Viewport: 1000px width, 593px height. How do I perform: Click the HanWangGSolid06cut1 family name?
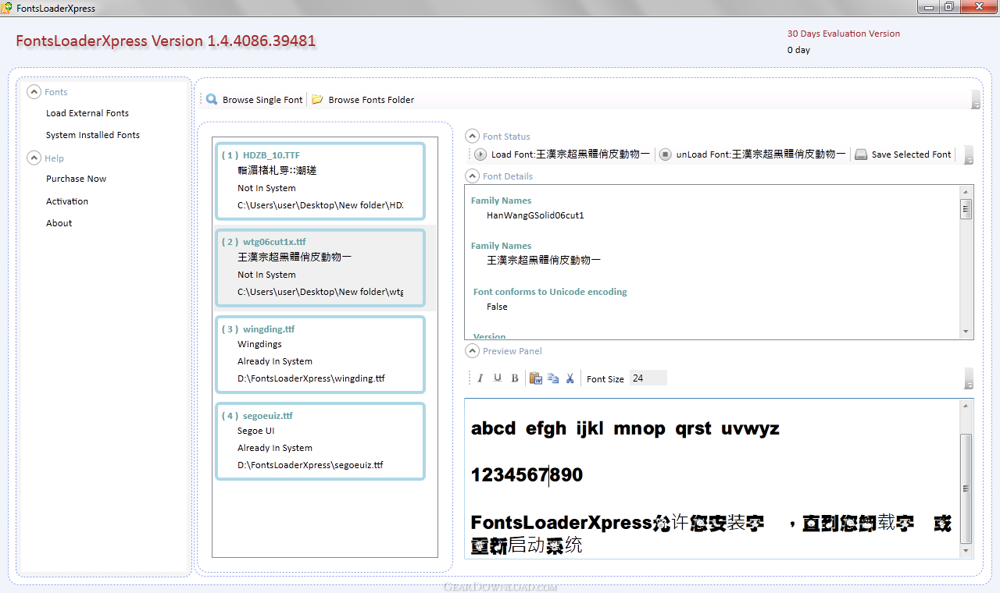pos(535,215)
